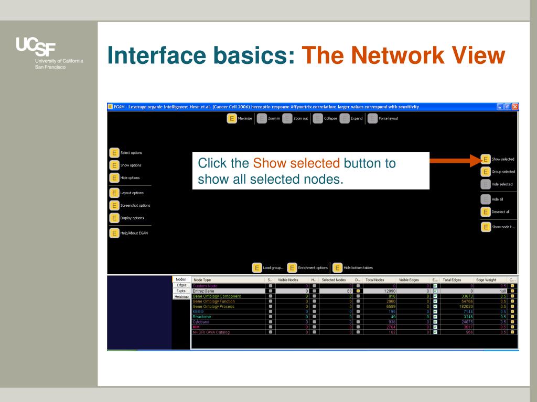Toggle the E... checkbox for Reactome
537x402 pixels.
click(x=435, y=317)
